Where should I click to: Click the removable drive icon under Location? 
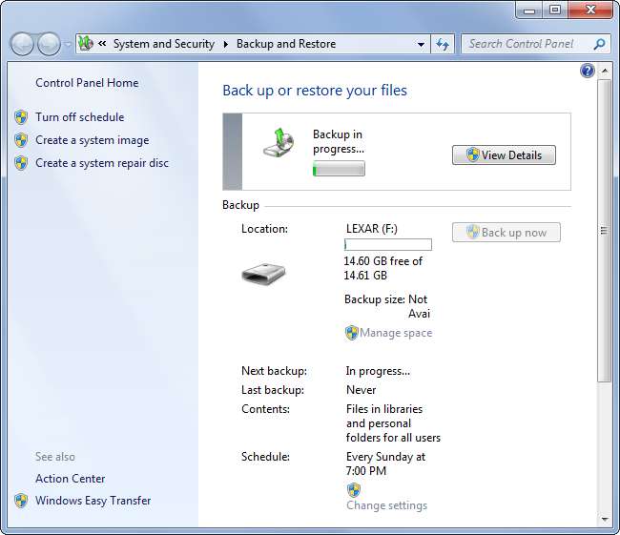click(x=263, y=274)
